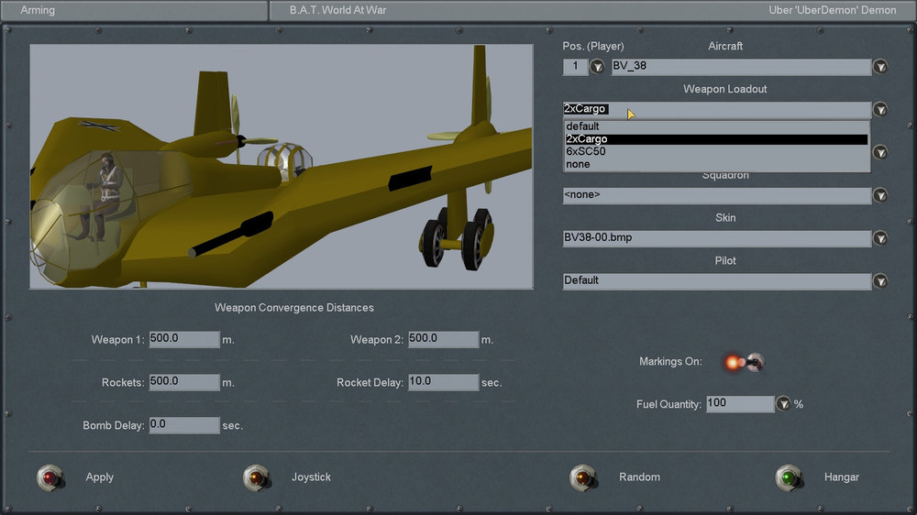
Task: Click the Pilot field showing Default
Action: (x=716, y=281)
